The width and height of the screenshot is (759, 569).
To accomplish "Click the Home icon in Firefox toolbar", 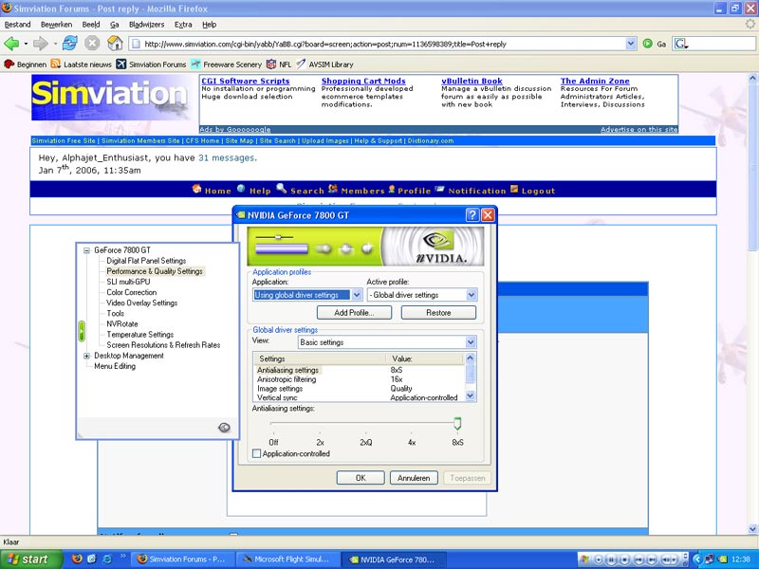I will (x=115, y=44).
